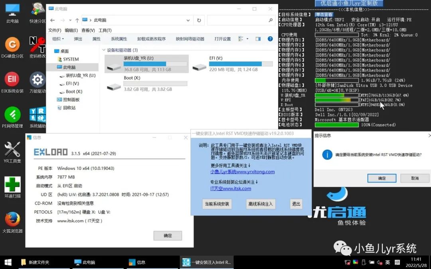Go up one level in Explorer
This screenshot has height=269, width=431.
77,20
